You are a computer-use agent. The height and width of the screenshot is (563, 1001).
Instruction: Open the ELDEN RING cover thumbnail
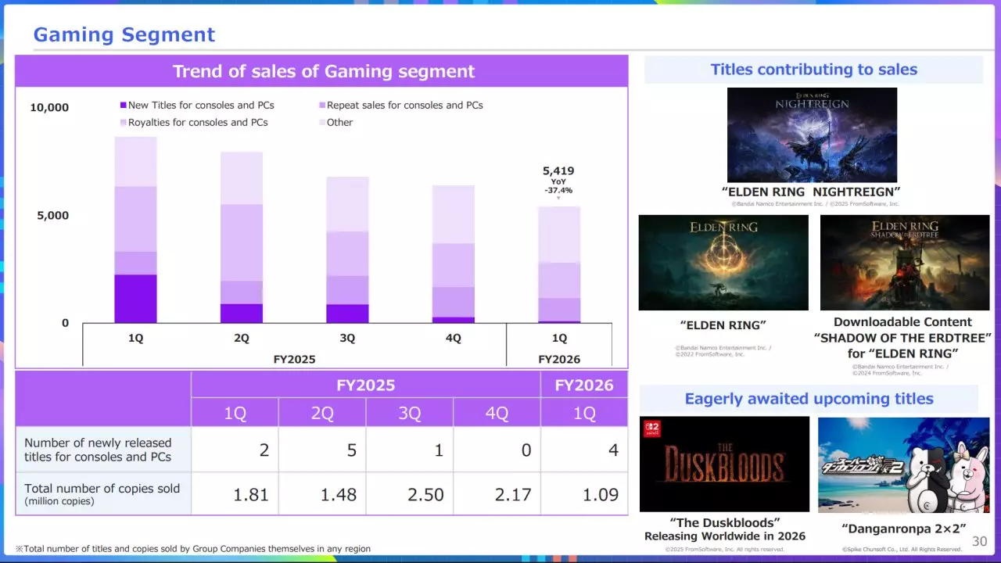click(723, 263)
